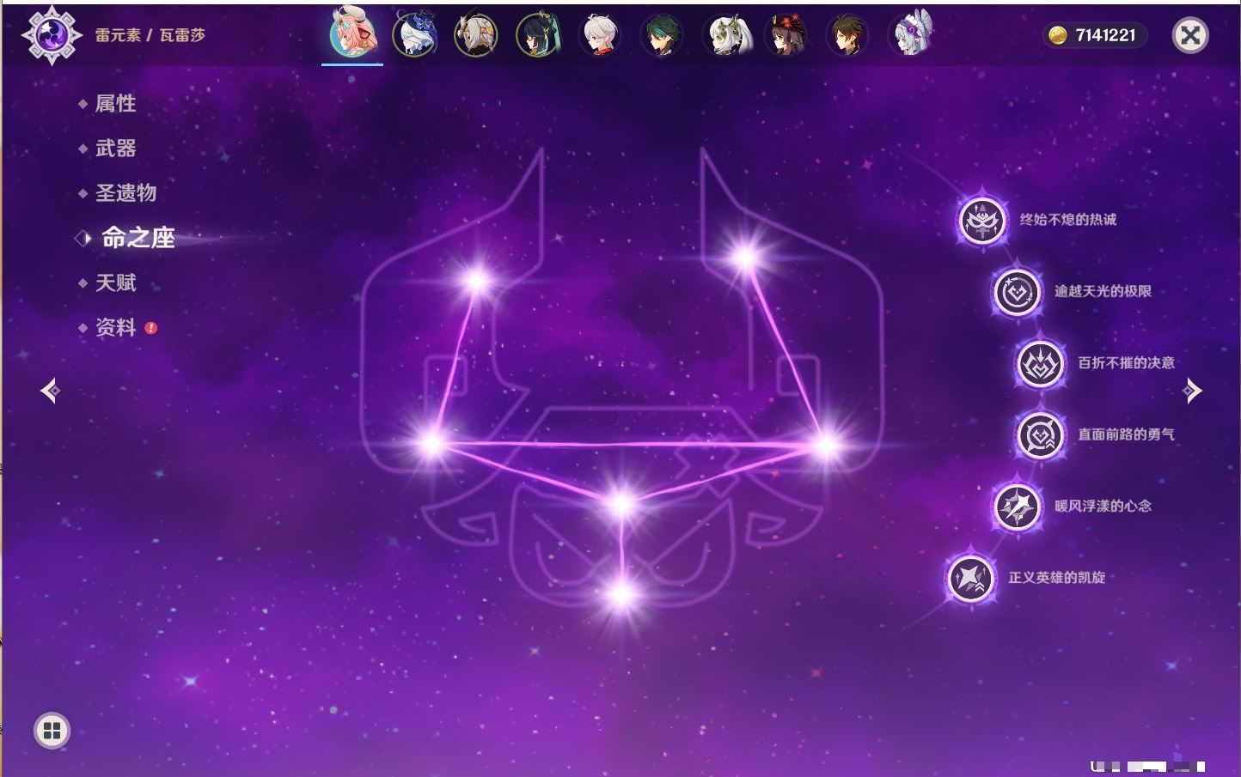The height and width of the screenshot is (777, 1241).
Task: Select the 命之座 constellation menu
Action: point(138,238)
